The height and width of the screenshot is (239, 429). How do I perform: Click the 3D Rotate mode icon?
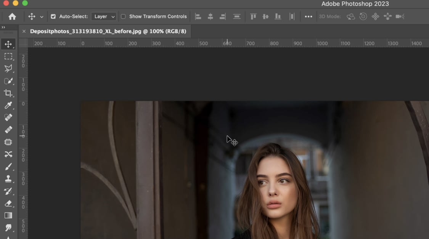(x=351, y=16)
